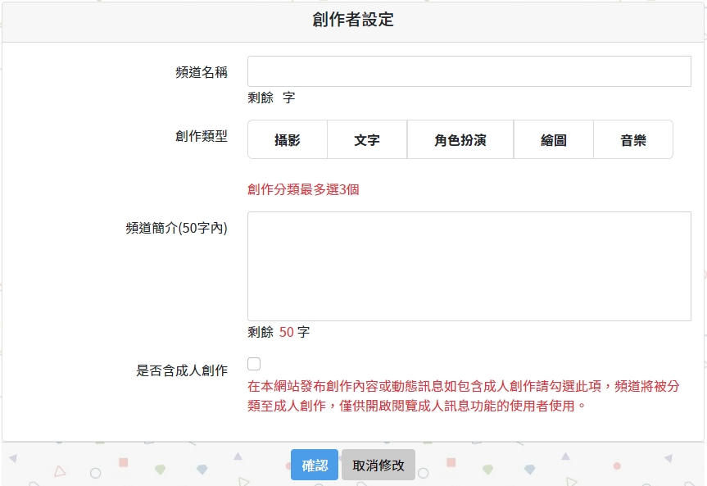Enable the 音樂 creation type
Viewport: 707px width, 486px height.
[632, 140]
